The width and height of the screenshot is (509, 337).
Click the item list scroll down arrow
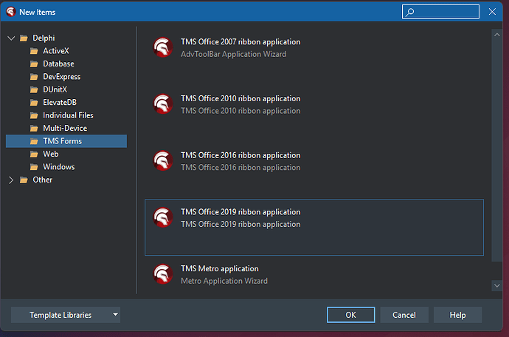point(497,285)
